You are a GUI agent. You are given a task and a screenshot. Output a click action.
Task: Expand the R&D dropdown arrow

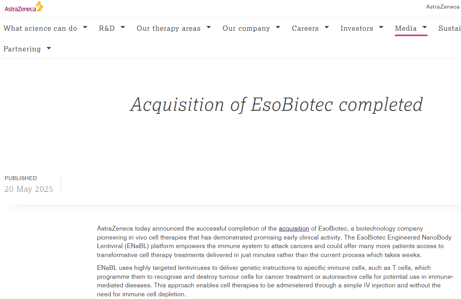[123, 28]
